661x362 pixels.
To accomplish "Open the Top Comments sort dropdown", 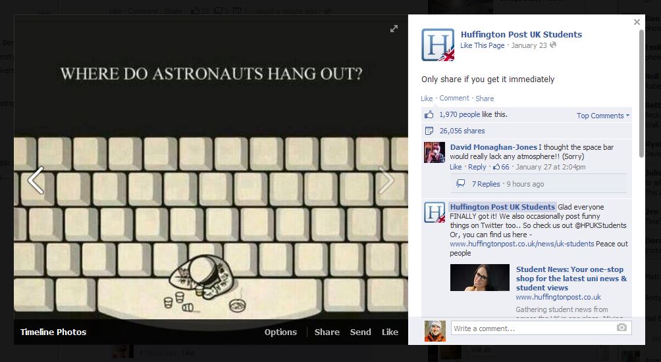I will coord(603,116).
